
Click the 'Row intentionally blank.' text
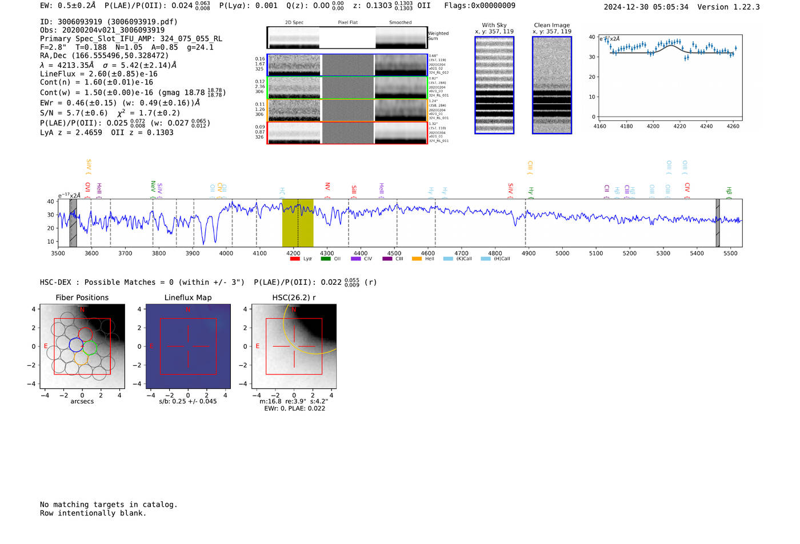(93, 513)
